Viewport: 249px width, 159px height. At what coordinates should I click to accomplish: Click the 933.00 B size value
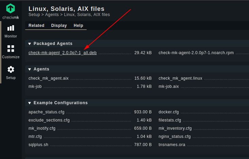pyautogui.click(x=143, y=112)
